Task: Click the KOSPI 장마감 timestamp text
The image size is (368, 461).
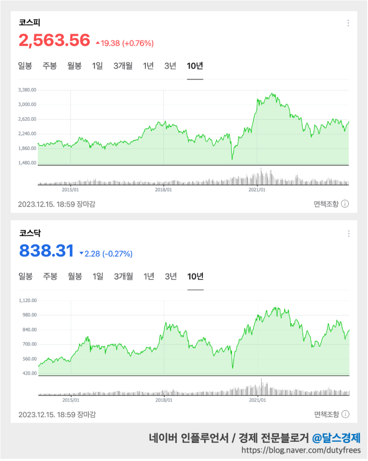Action: point(57,204)
